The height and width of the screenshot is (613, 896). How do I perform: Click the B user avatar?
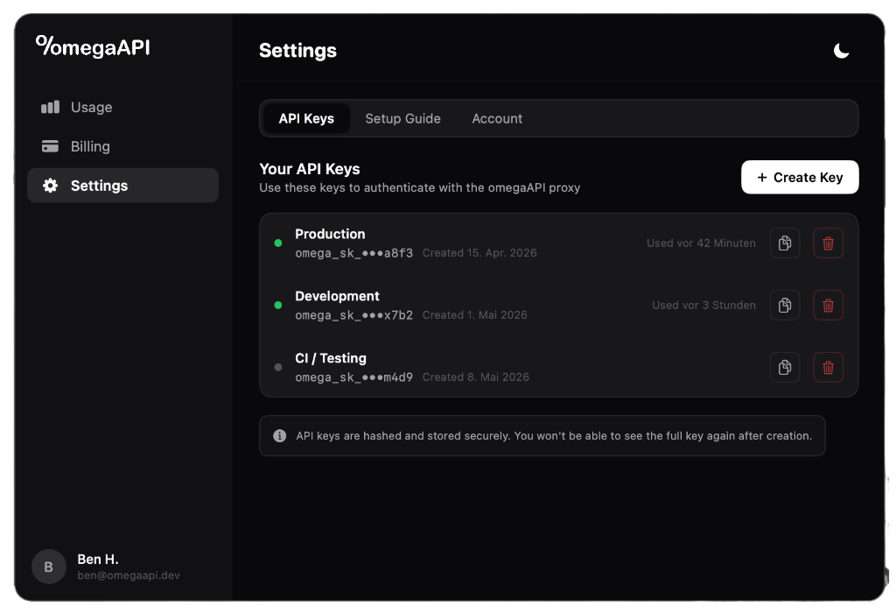(x=49, y=567)
